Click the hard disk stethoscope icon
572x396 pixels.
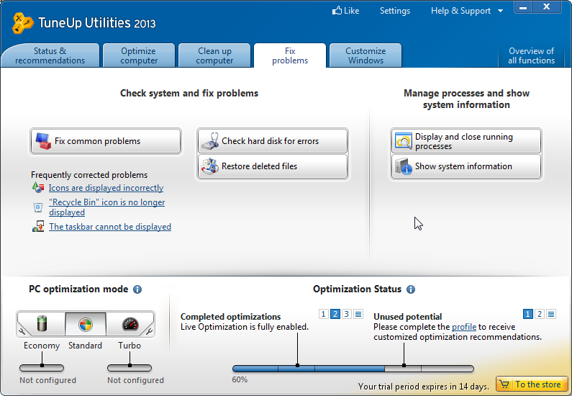210,141
